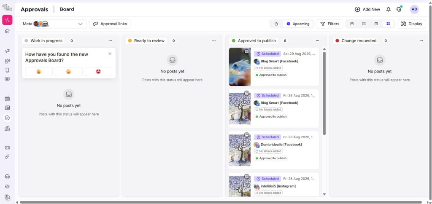Select the board grid view

388,24
